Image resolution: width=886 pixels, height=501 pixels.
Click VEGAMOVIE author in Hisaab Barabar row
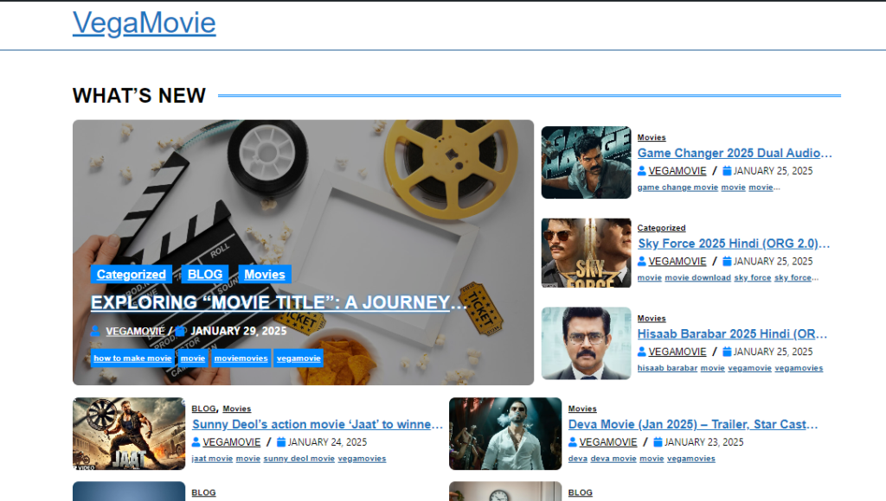[x=677, y=352]
